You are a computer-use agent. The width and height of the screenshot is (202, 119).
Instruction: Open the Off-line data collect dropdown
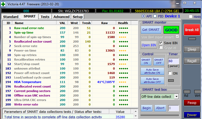tap(177, 97)
